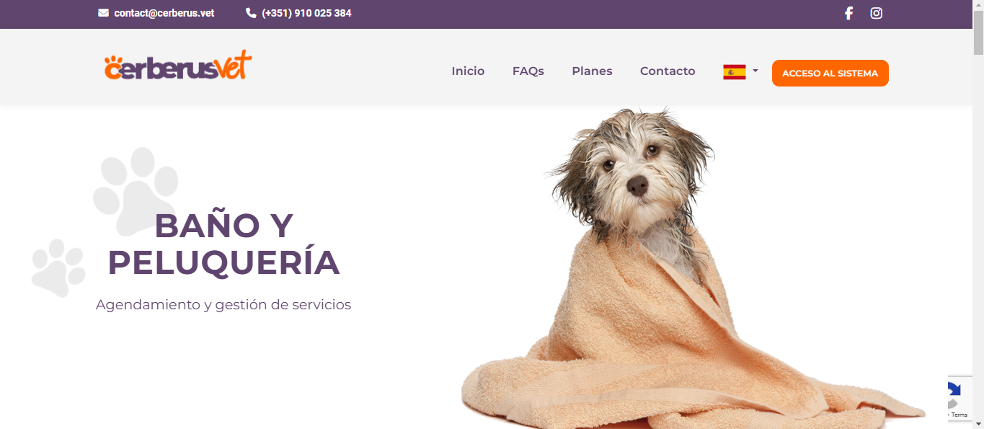Open the Facebook icon link
This screenshot has width=984, height=429.
coord(848,13)
